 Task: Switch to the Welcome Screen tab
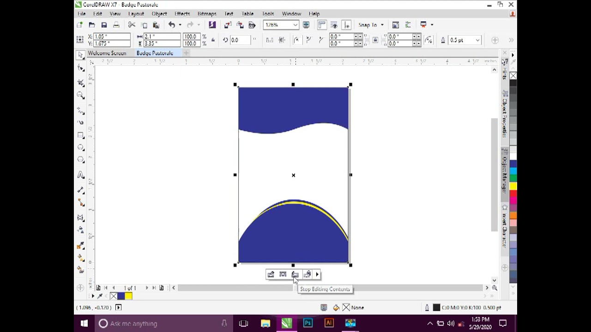[x=107, y=53]
